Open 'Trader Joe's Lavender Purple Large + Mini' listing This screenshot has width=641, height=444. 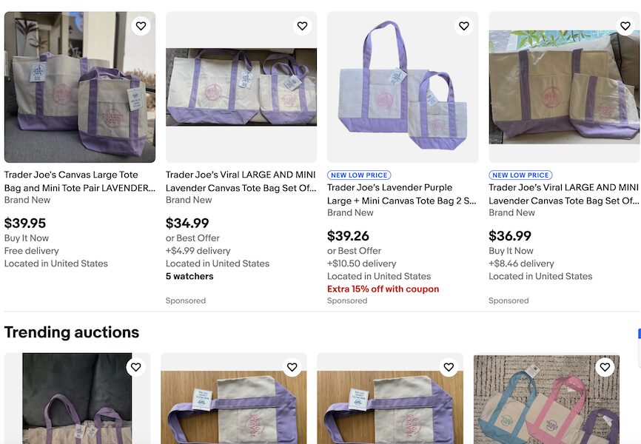[402, 194]
